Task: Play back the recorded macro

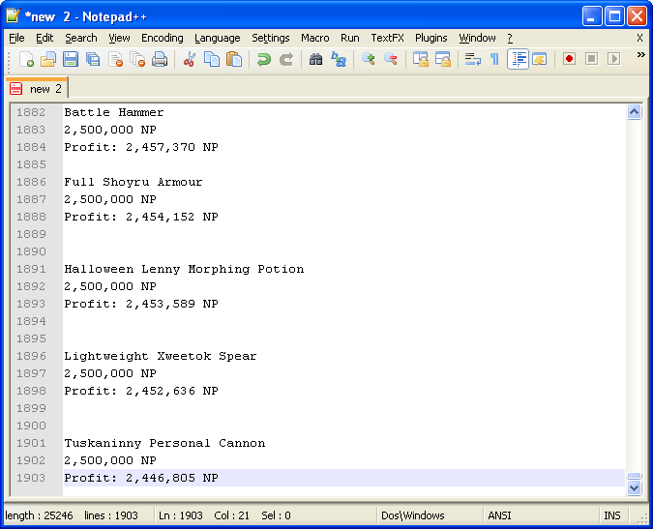Action: point(614,59)
